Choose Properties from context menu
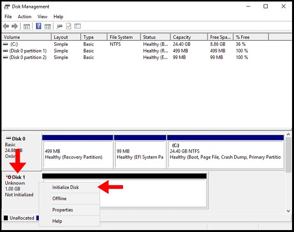 click(70, 210)
